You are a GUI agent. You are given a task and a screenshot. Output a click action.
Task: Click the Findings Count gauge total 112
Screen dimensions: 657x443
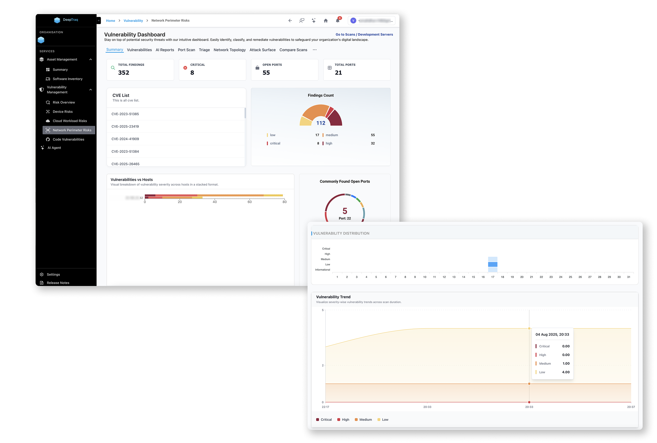coord(321,123)
